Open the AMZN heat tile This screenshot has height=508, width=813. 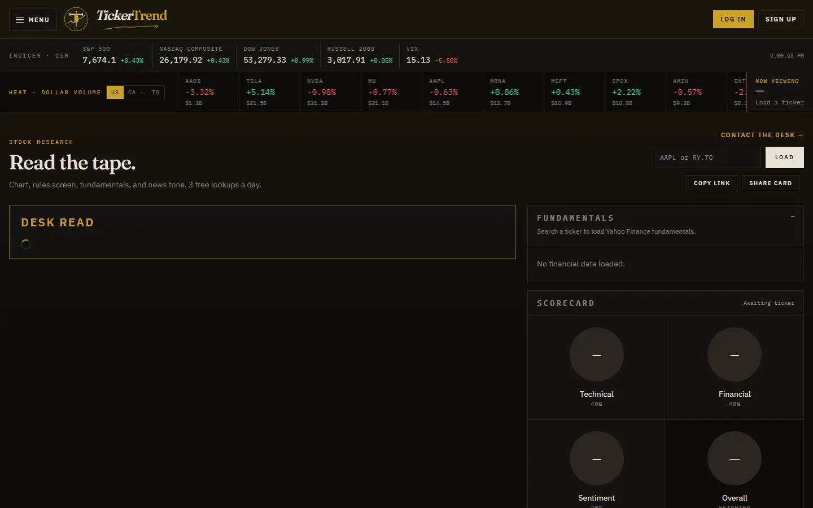(696, 92)
